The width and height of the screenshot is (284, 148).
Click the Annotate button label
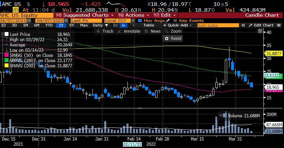[132, 31]
